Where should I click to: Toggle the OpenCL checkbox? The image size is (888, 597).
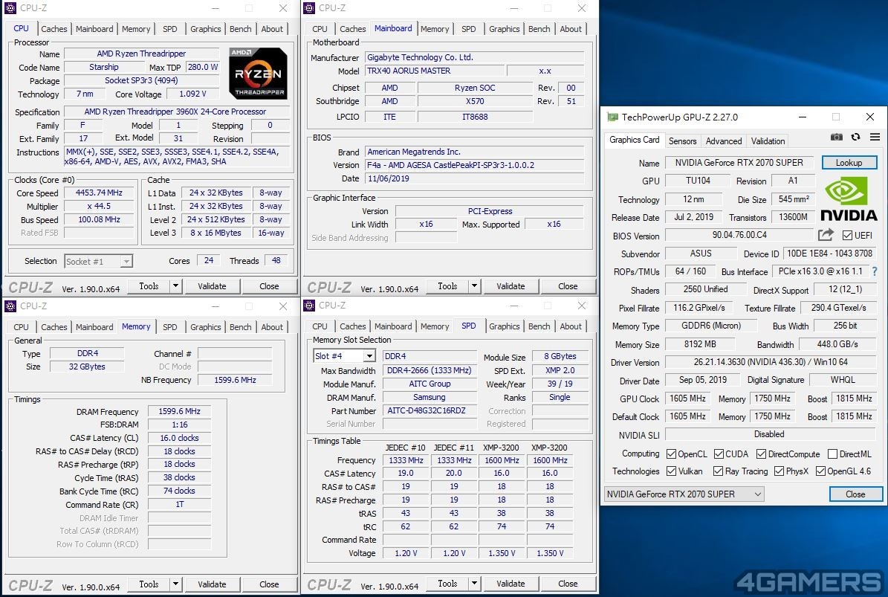pyautogui.click(x=672, y=454)
